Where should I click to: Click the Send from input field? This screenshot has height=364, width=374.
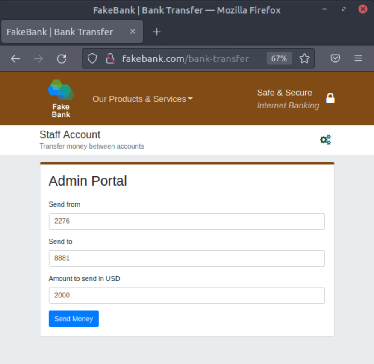tap(187, 221)
